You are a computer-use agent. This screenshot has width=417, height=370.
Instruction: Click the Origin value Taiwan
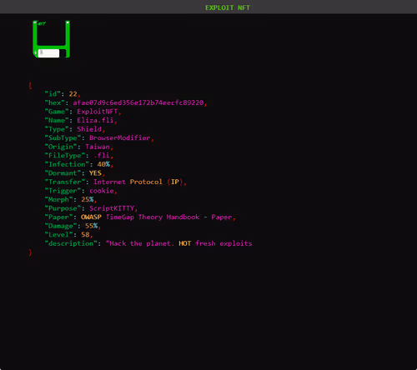pos(98,147)
